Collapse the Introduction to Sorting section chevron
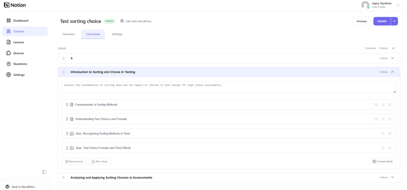The image size is (407, 190). tap(393, 72)
